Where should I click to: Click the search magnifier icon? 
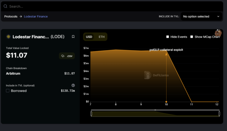[5, 6]
